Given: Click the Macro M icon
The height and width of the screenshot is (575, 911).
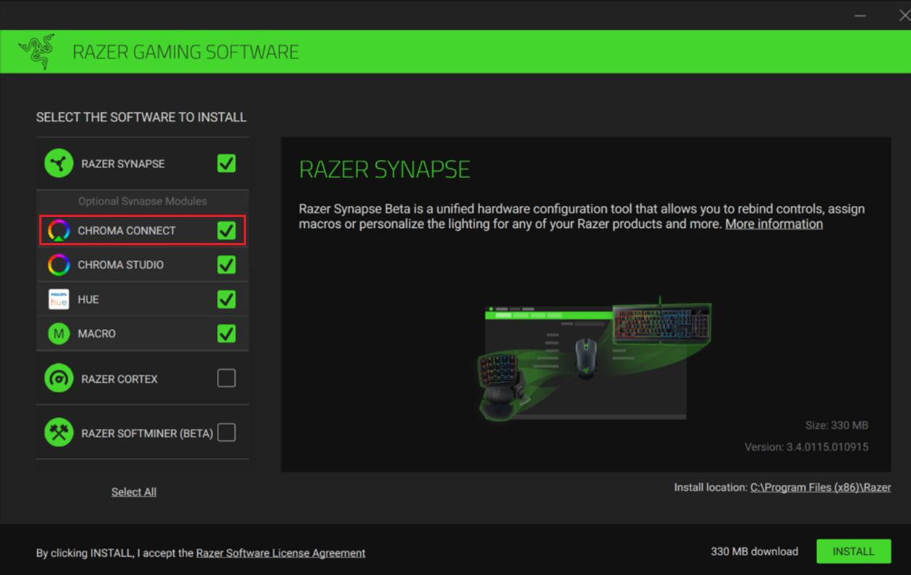Looking at the screenshot, I should coord(58,333).
